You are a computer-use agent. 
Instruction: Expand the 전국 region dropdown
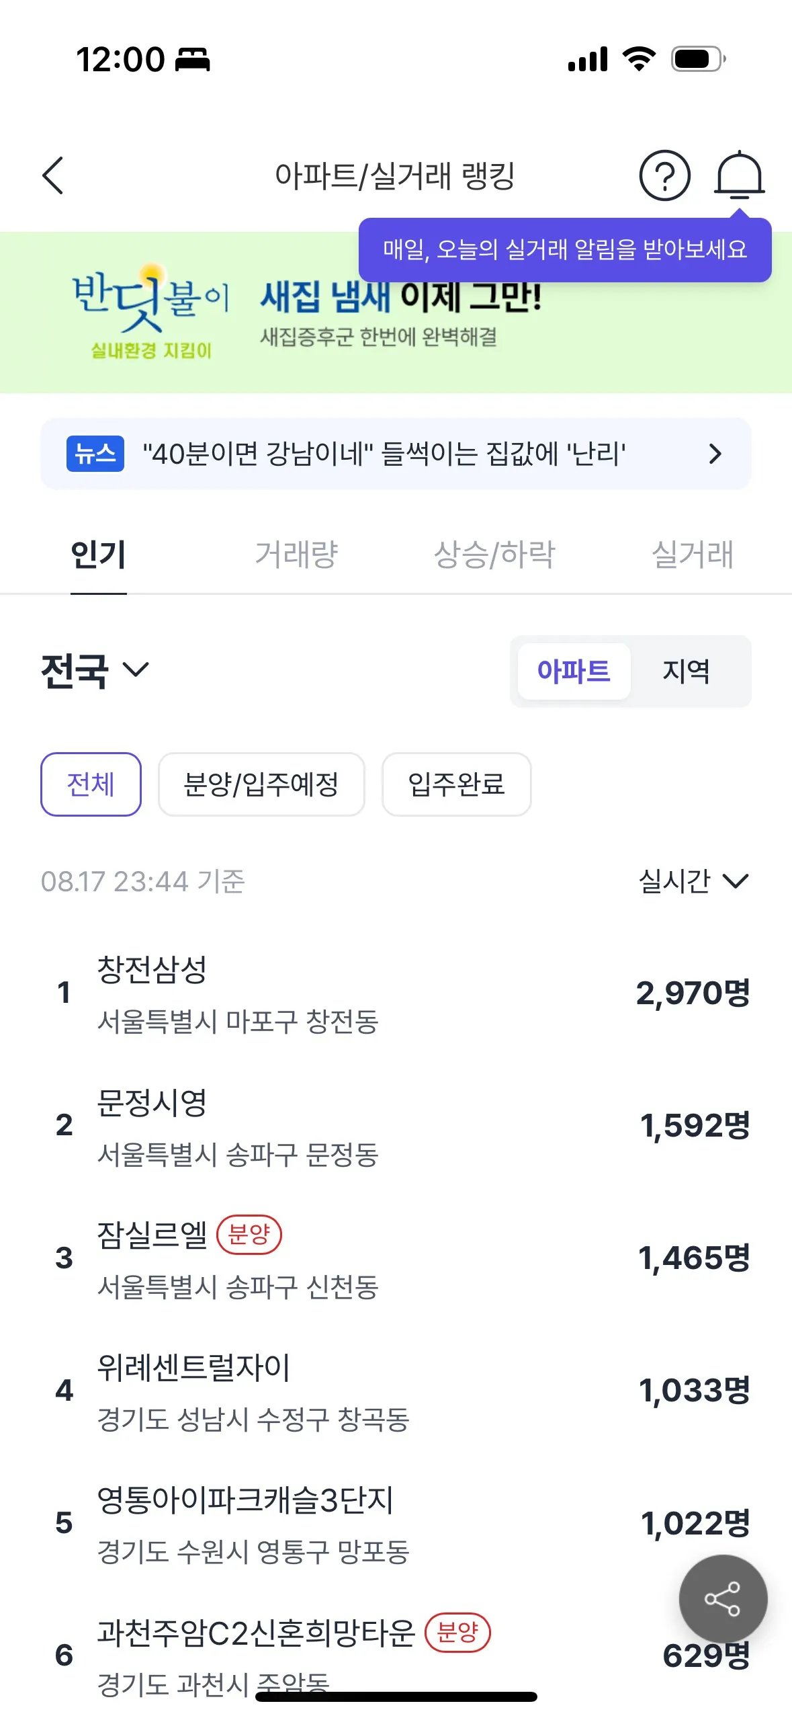click(95, 670)
